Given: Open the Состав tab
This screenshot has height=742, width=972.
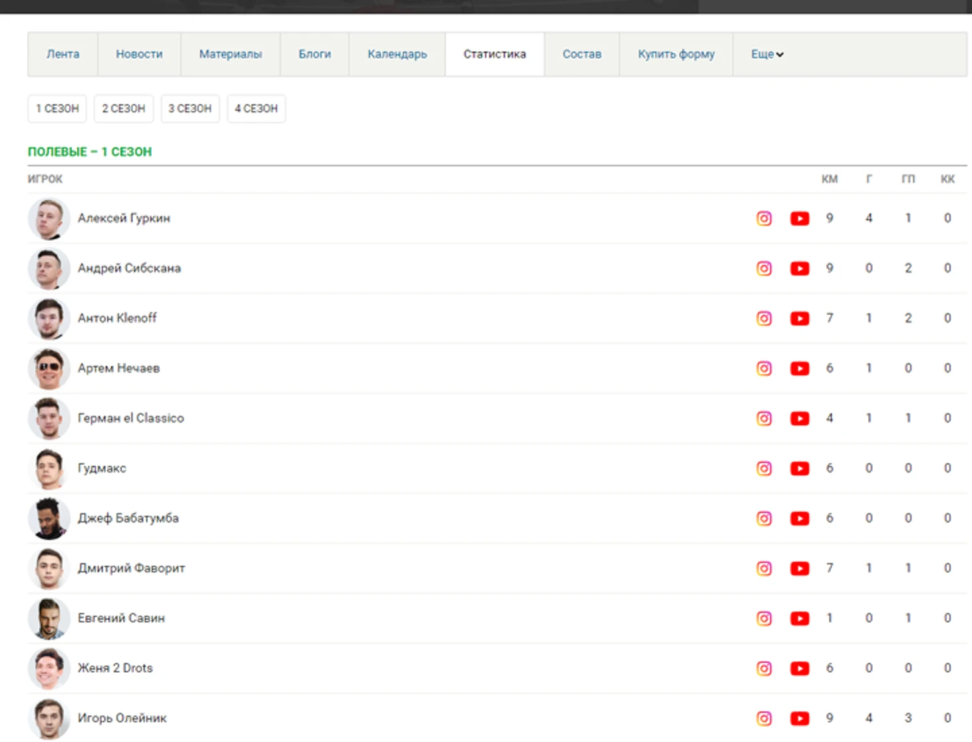Looking at the screenshot, I should 581,55.
